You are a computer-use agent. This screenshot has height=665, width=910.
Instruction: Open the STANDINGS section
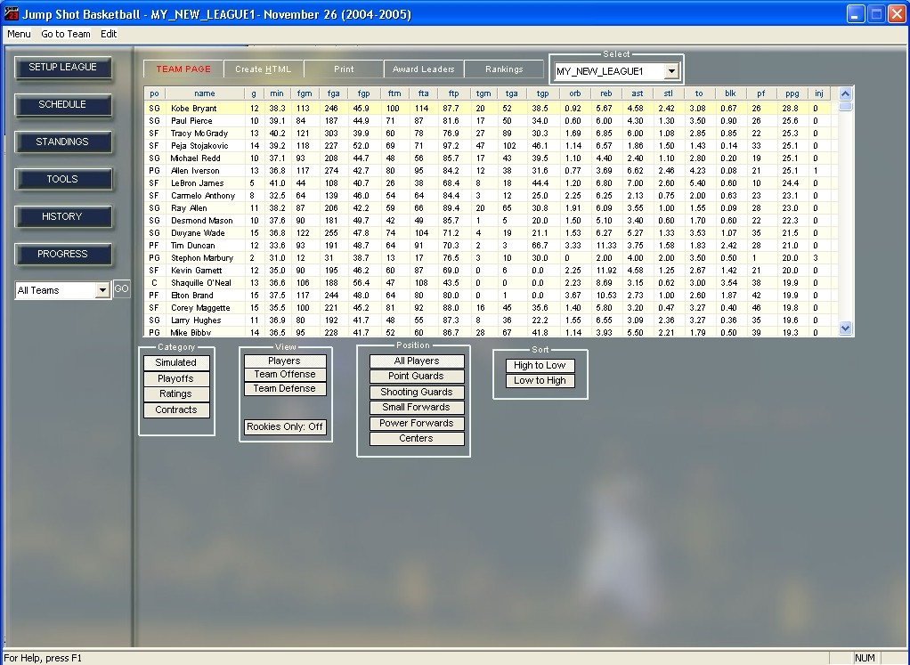tap(62, 142)
